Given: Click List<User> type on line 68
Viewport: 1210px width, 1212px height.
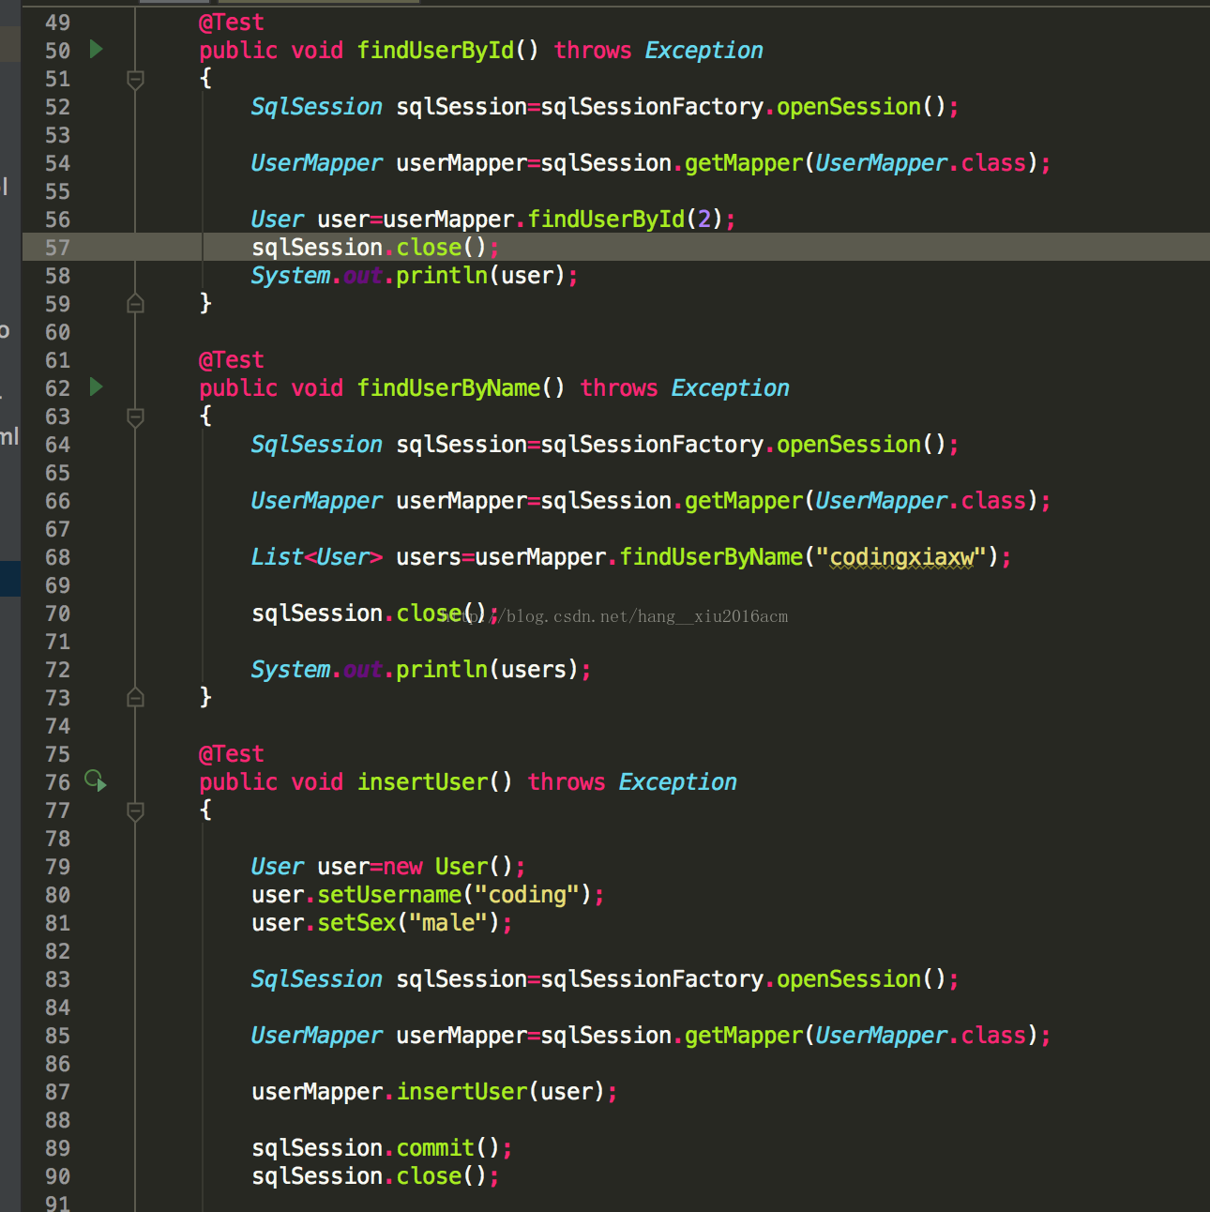Looking at the screenshot, I should pos(317,557).
